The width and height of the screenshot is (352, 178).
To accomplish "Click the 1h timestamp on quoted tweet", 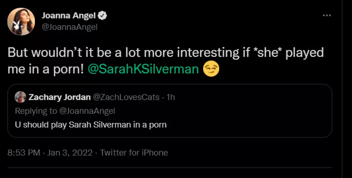I will pos(171,97).
